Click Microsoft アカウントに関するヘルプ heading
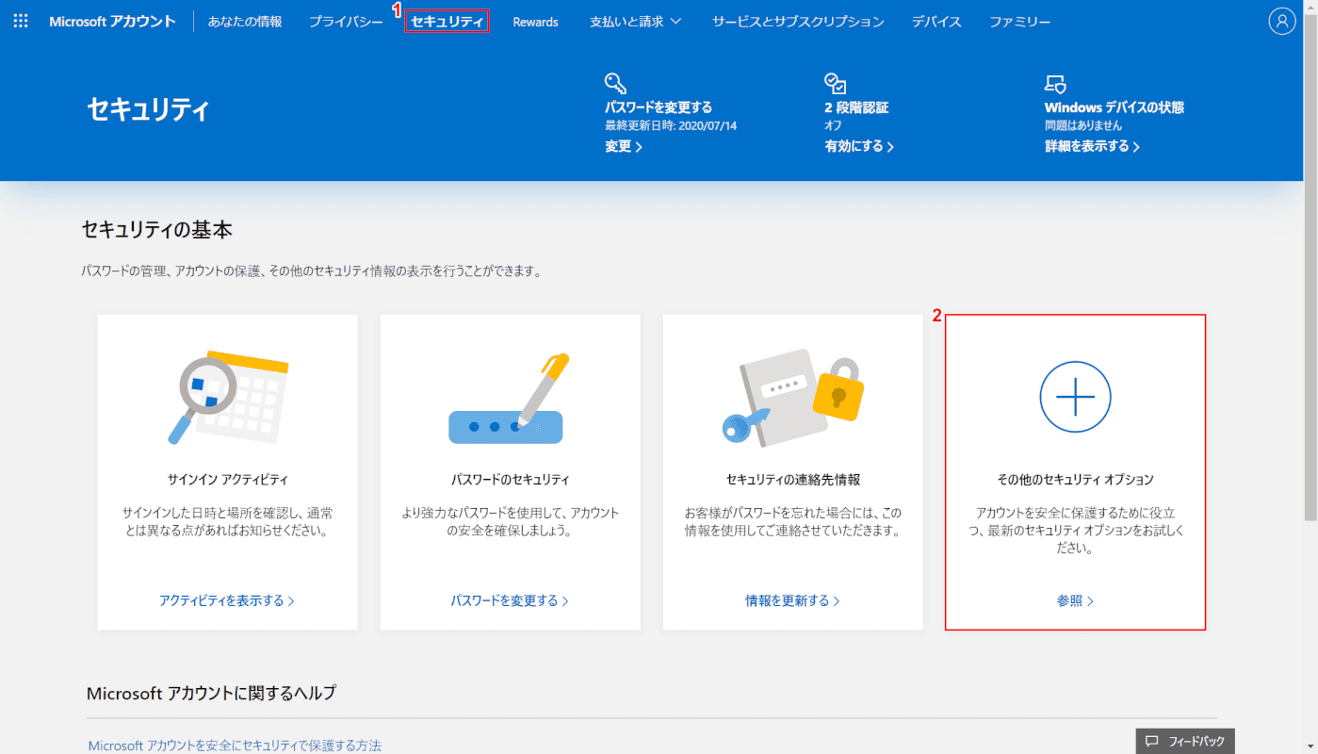 pyautogui.click(x=211, y=693)
